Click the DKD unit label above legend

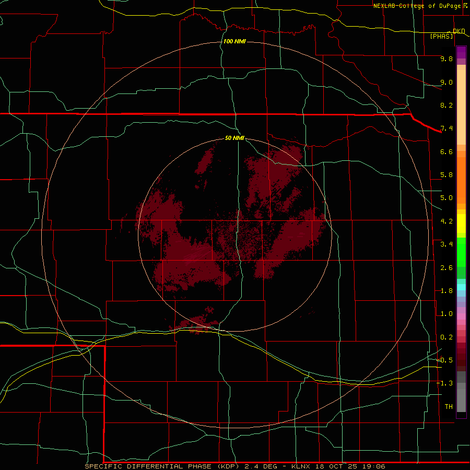click(x=459, y=31)
